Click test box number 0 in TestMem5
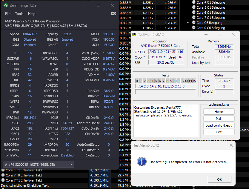 coord(137,81)
